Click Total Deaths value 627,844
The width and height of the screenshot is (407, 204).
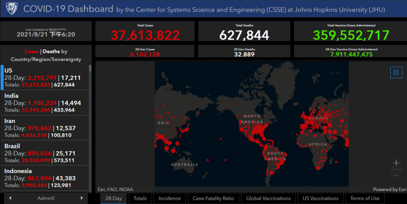244,35
